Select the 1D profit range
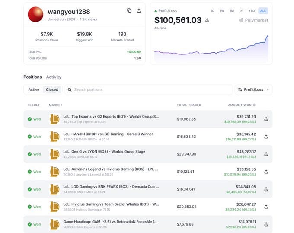This screenshot has width=294, height=233. point(213,11)
